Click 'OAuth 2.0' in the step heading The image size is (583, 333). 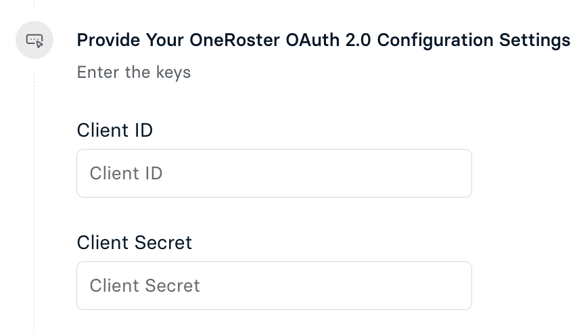tap(328, 40)
